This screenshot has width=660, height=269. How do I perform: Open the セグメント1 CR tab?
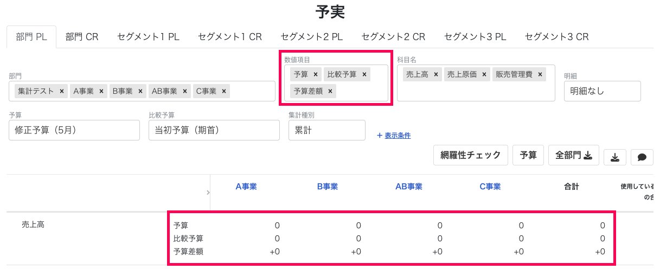tap(230, 37)
